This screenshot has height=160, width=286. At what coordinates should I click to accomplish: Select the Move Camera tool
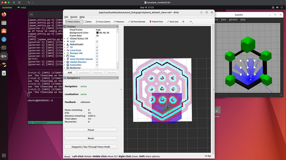(73, 22)
